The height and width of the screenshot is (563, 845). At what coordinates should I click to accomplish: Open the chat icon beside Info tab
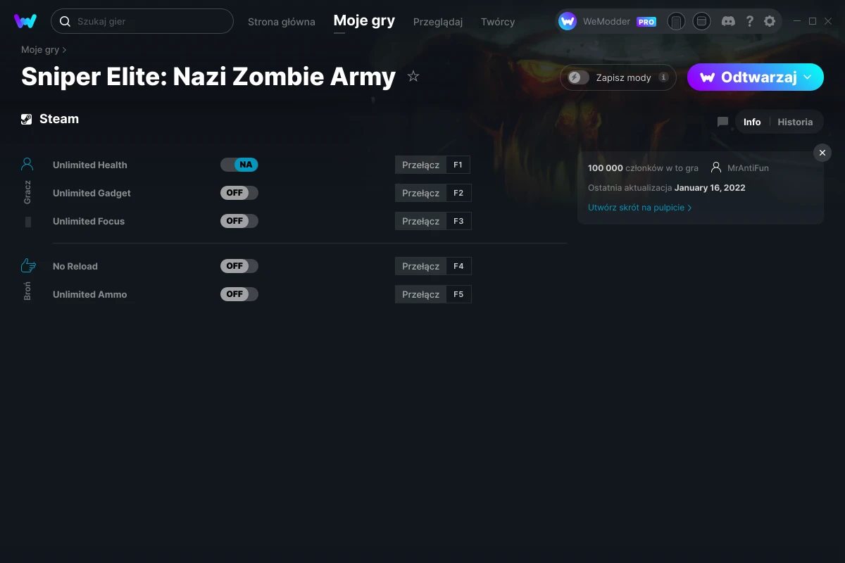point(722,122)
